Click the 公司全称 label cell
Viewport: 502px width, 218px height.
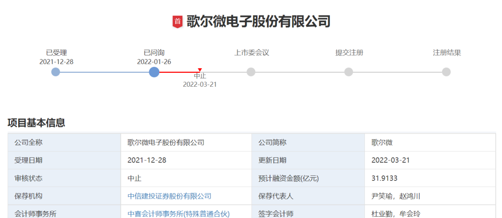coord(64,142)
